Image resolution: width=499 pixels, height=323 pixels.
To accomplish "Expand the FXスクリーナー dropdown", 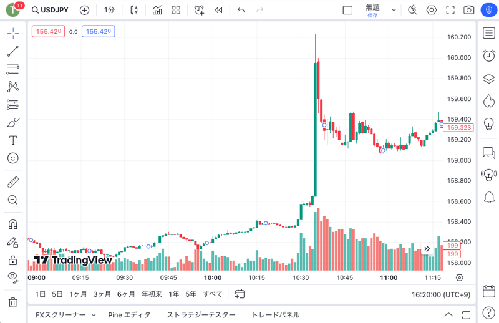I will (x=94, y=315).
